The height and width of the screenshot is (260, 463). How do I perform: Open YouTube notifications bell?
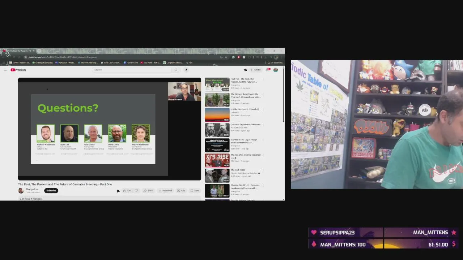(268, 70)
